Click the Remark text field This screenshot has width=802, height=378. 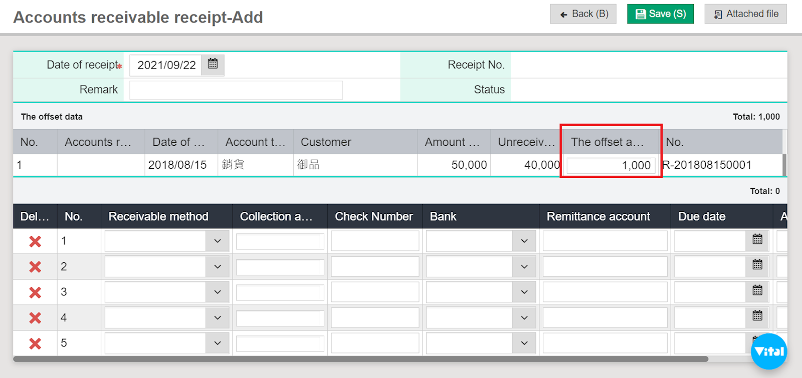click(236, 90)
